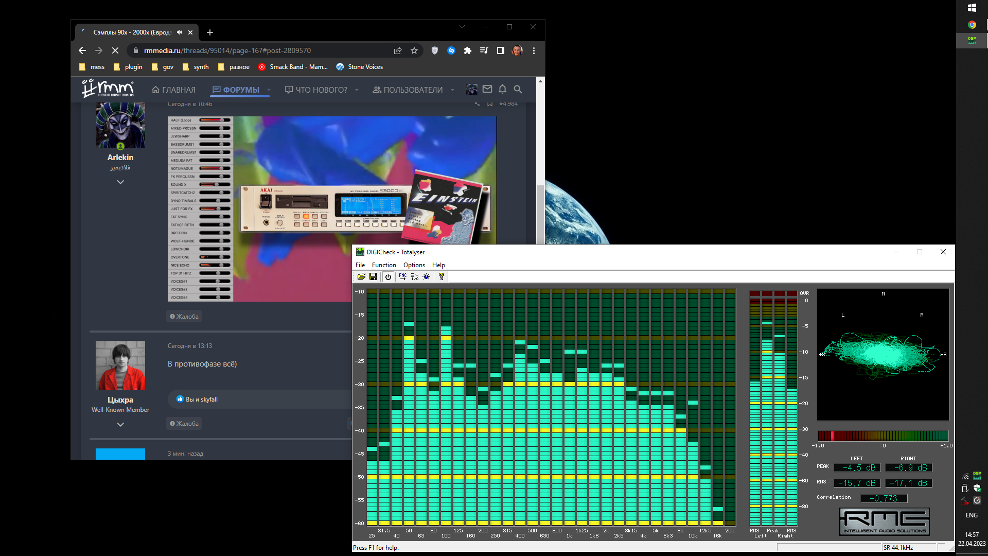The height and width of the screenshot is (556, 988).
Task: Open the Options menu in DIGICheck
Action: pyautogui.click(x=414, y=265)
